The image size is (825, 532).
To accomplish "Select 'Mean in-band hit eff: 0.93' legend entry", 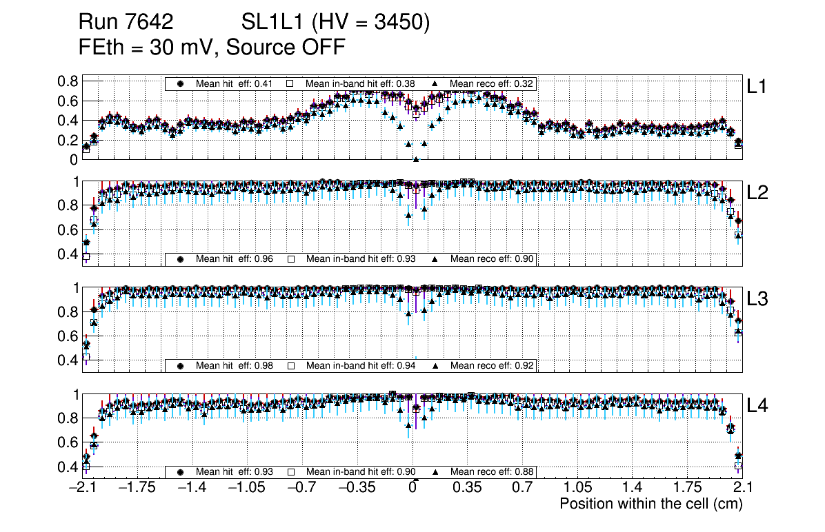I will (361, 259).
